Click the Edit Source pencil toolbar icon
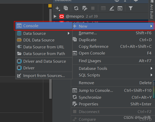Screen dimensions: 155x122 (x=112, y=8)
